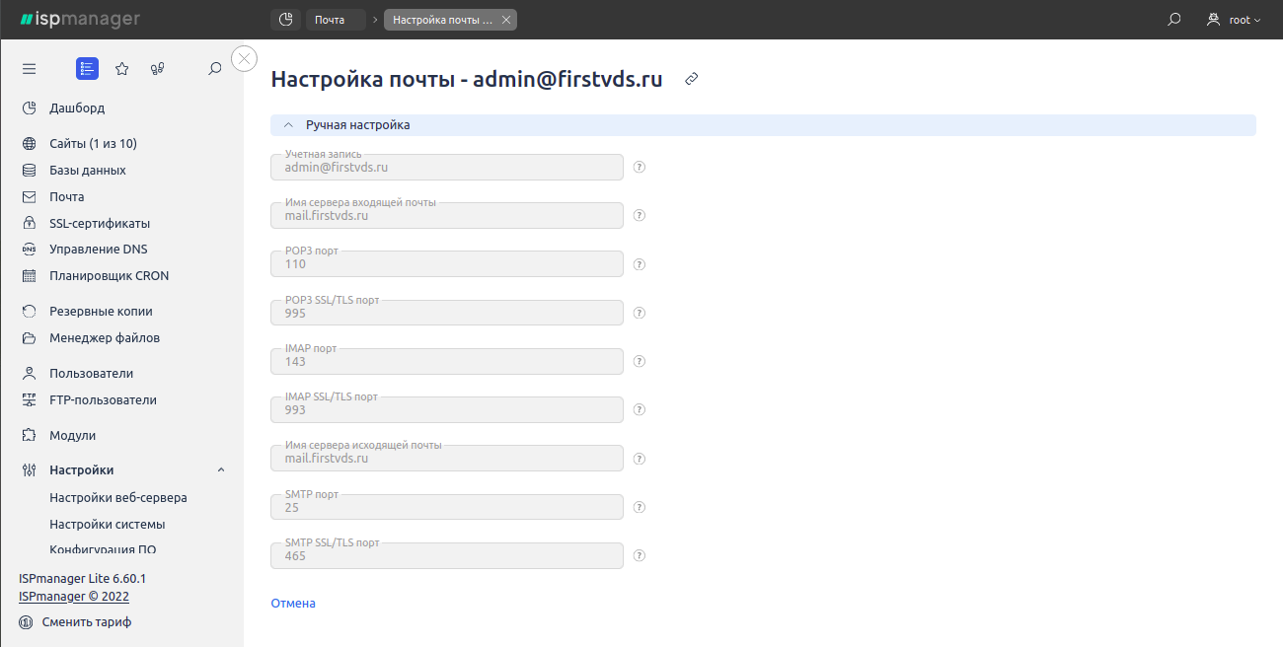
Task: Open global search in top bar
Action: (1174, 20)
